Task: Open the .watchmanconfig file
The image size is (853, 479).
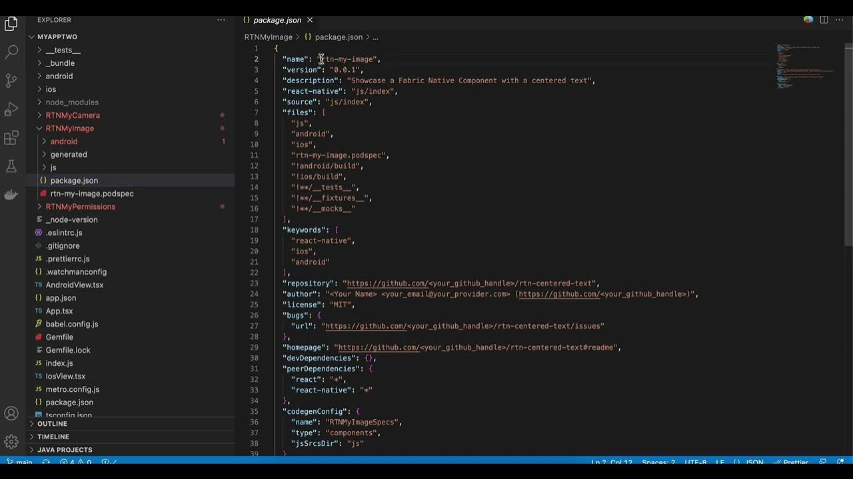Action: click(76, 271)
